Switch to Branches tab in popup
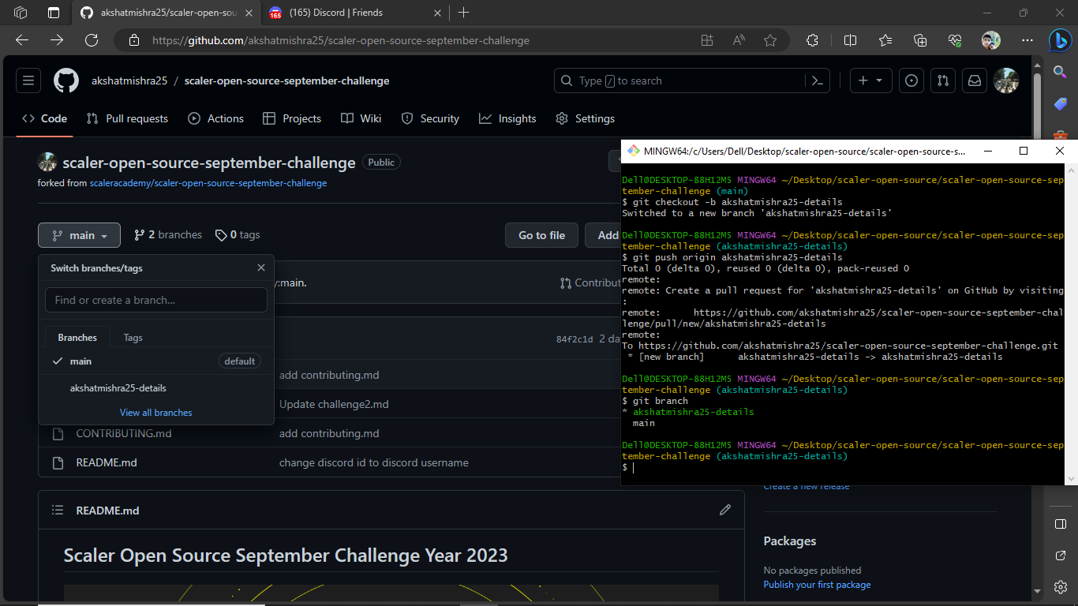This screenshot has height=606, width=1078. point(77,337)
